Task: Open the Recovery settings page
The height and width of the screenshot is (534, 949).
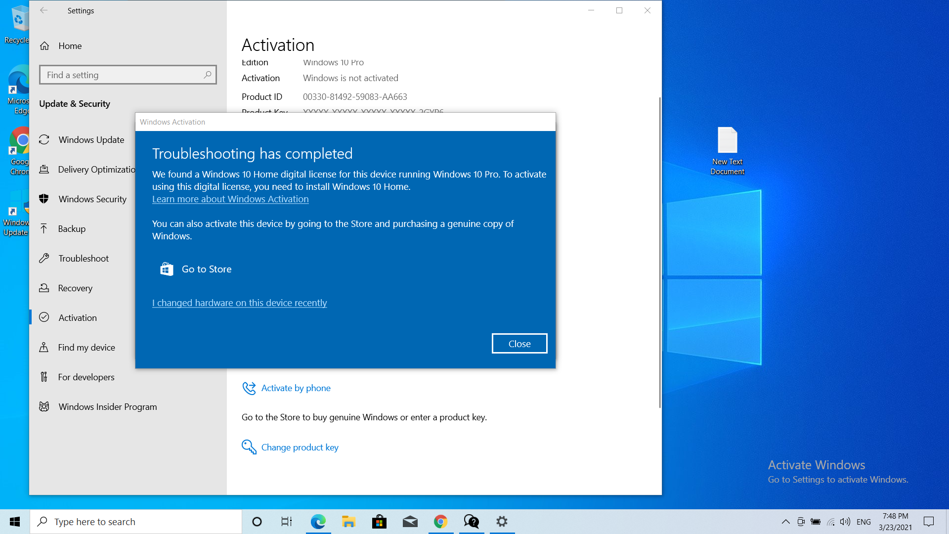Action: click(x=75, y=288)
